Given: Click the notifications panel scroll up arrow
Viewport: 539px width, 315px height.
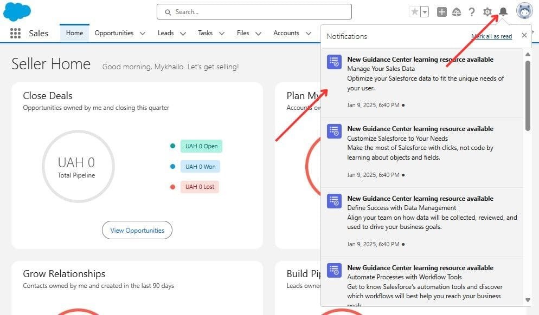Looking at the screenshot, I should pos(528,54).
